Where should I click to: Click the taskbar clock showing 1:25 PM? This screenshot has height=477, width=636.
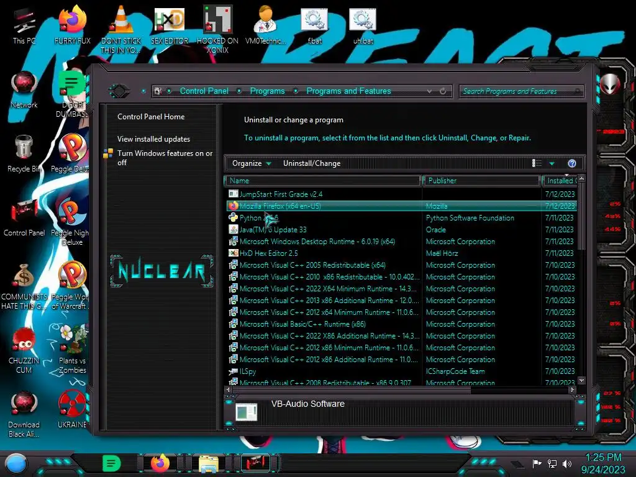[603, 457]
